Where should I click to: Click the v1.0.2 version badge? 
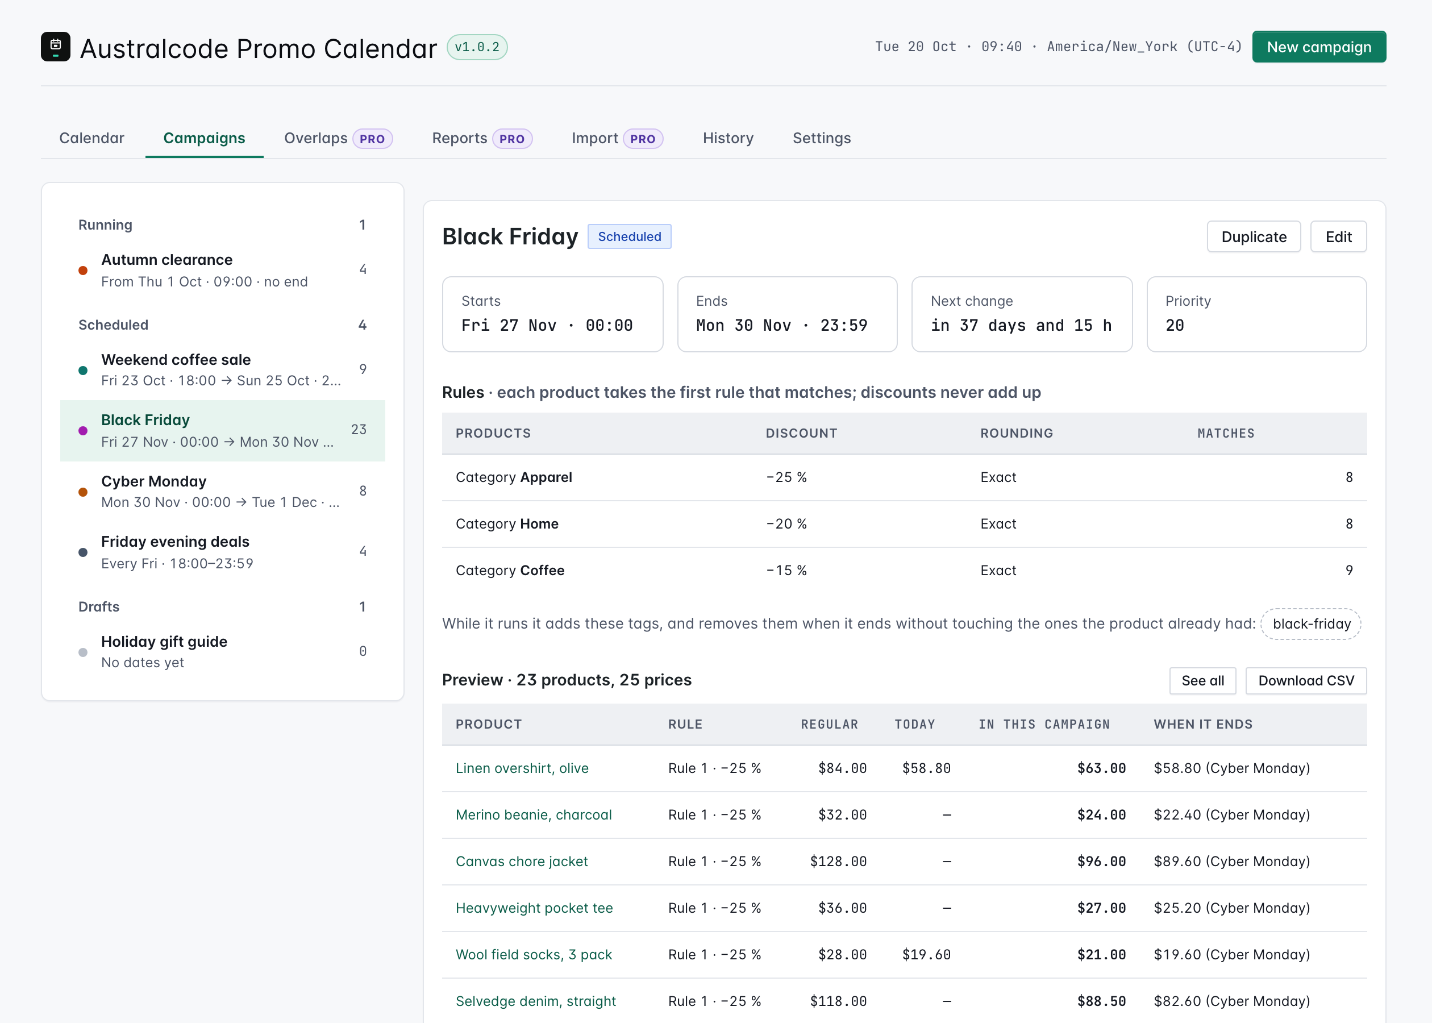coord(477,47)
